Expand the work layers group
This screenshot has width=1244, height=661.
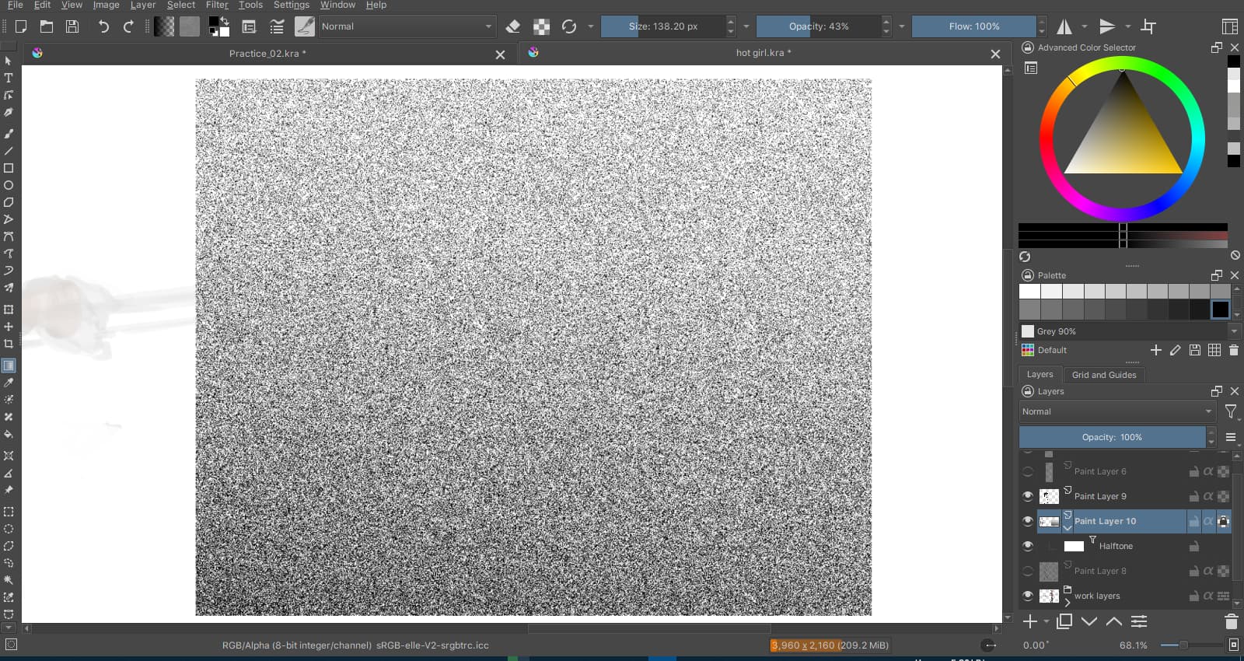coord(1068,601)
